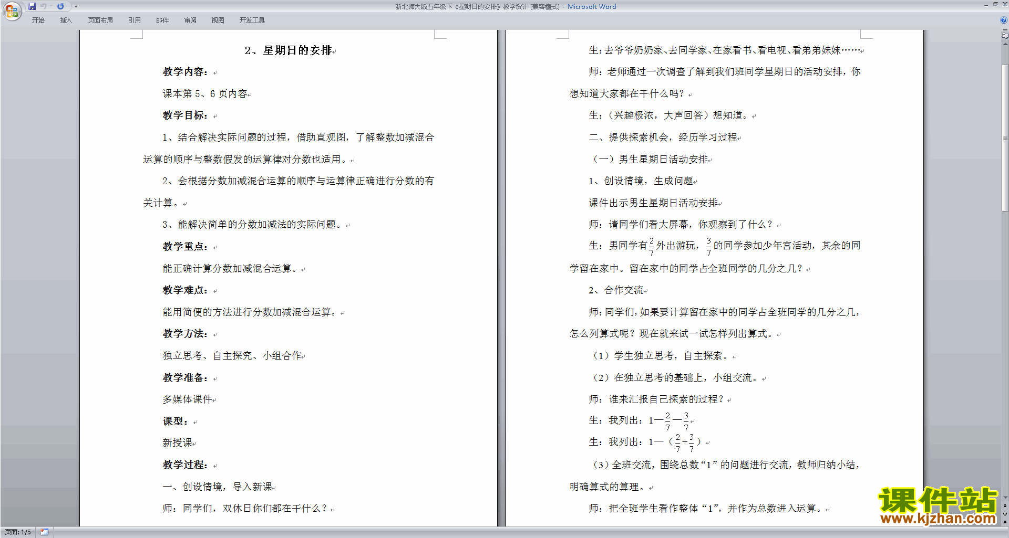Toggle the ruler icon above the scrollbar
Screen dimensions: 1009x538
click(1005, 36)
